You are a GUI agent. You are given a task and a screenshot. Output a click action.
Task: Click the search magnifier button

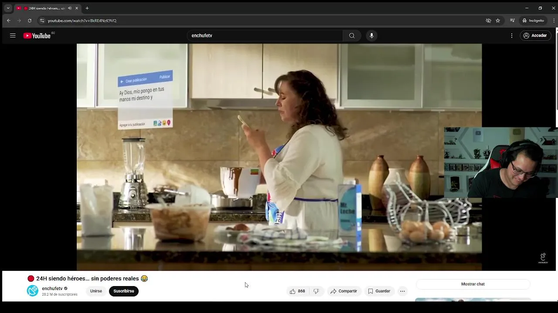click(x=352, y=36)
